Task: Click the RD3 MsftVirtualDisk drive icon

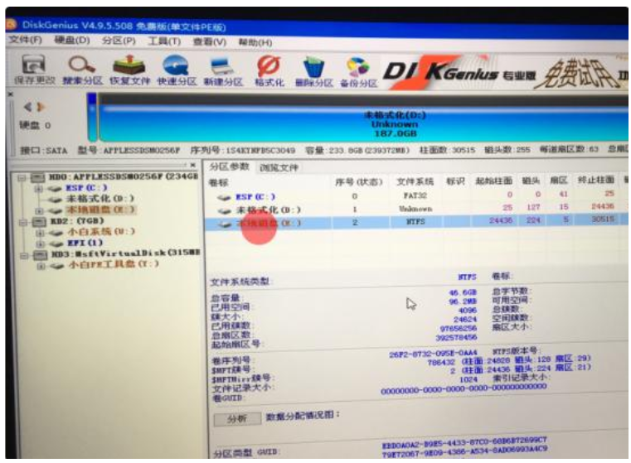Action: coord(41,255)
